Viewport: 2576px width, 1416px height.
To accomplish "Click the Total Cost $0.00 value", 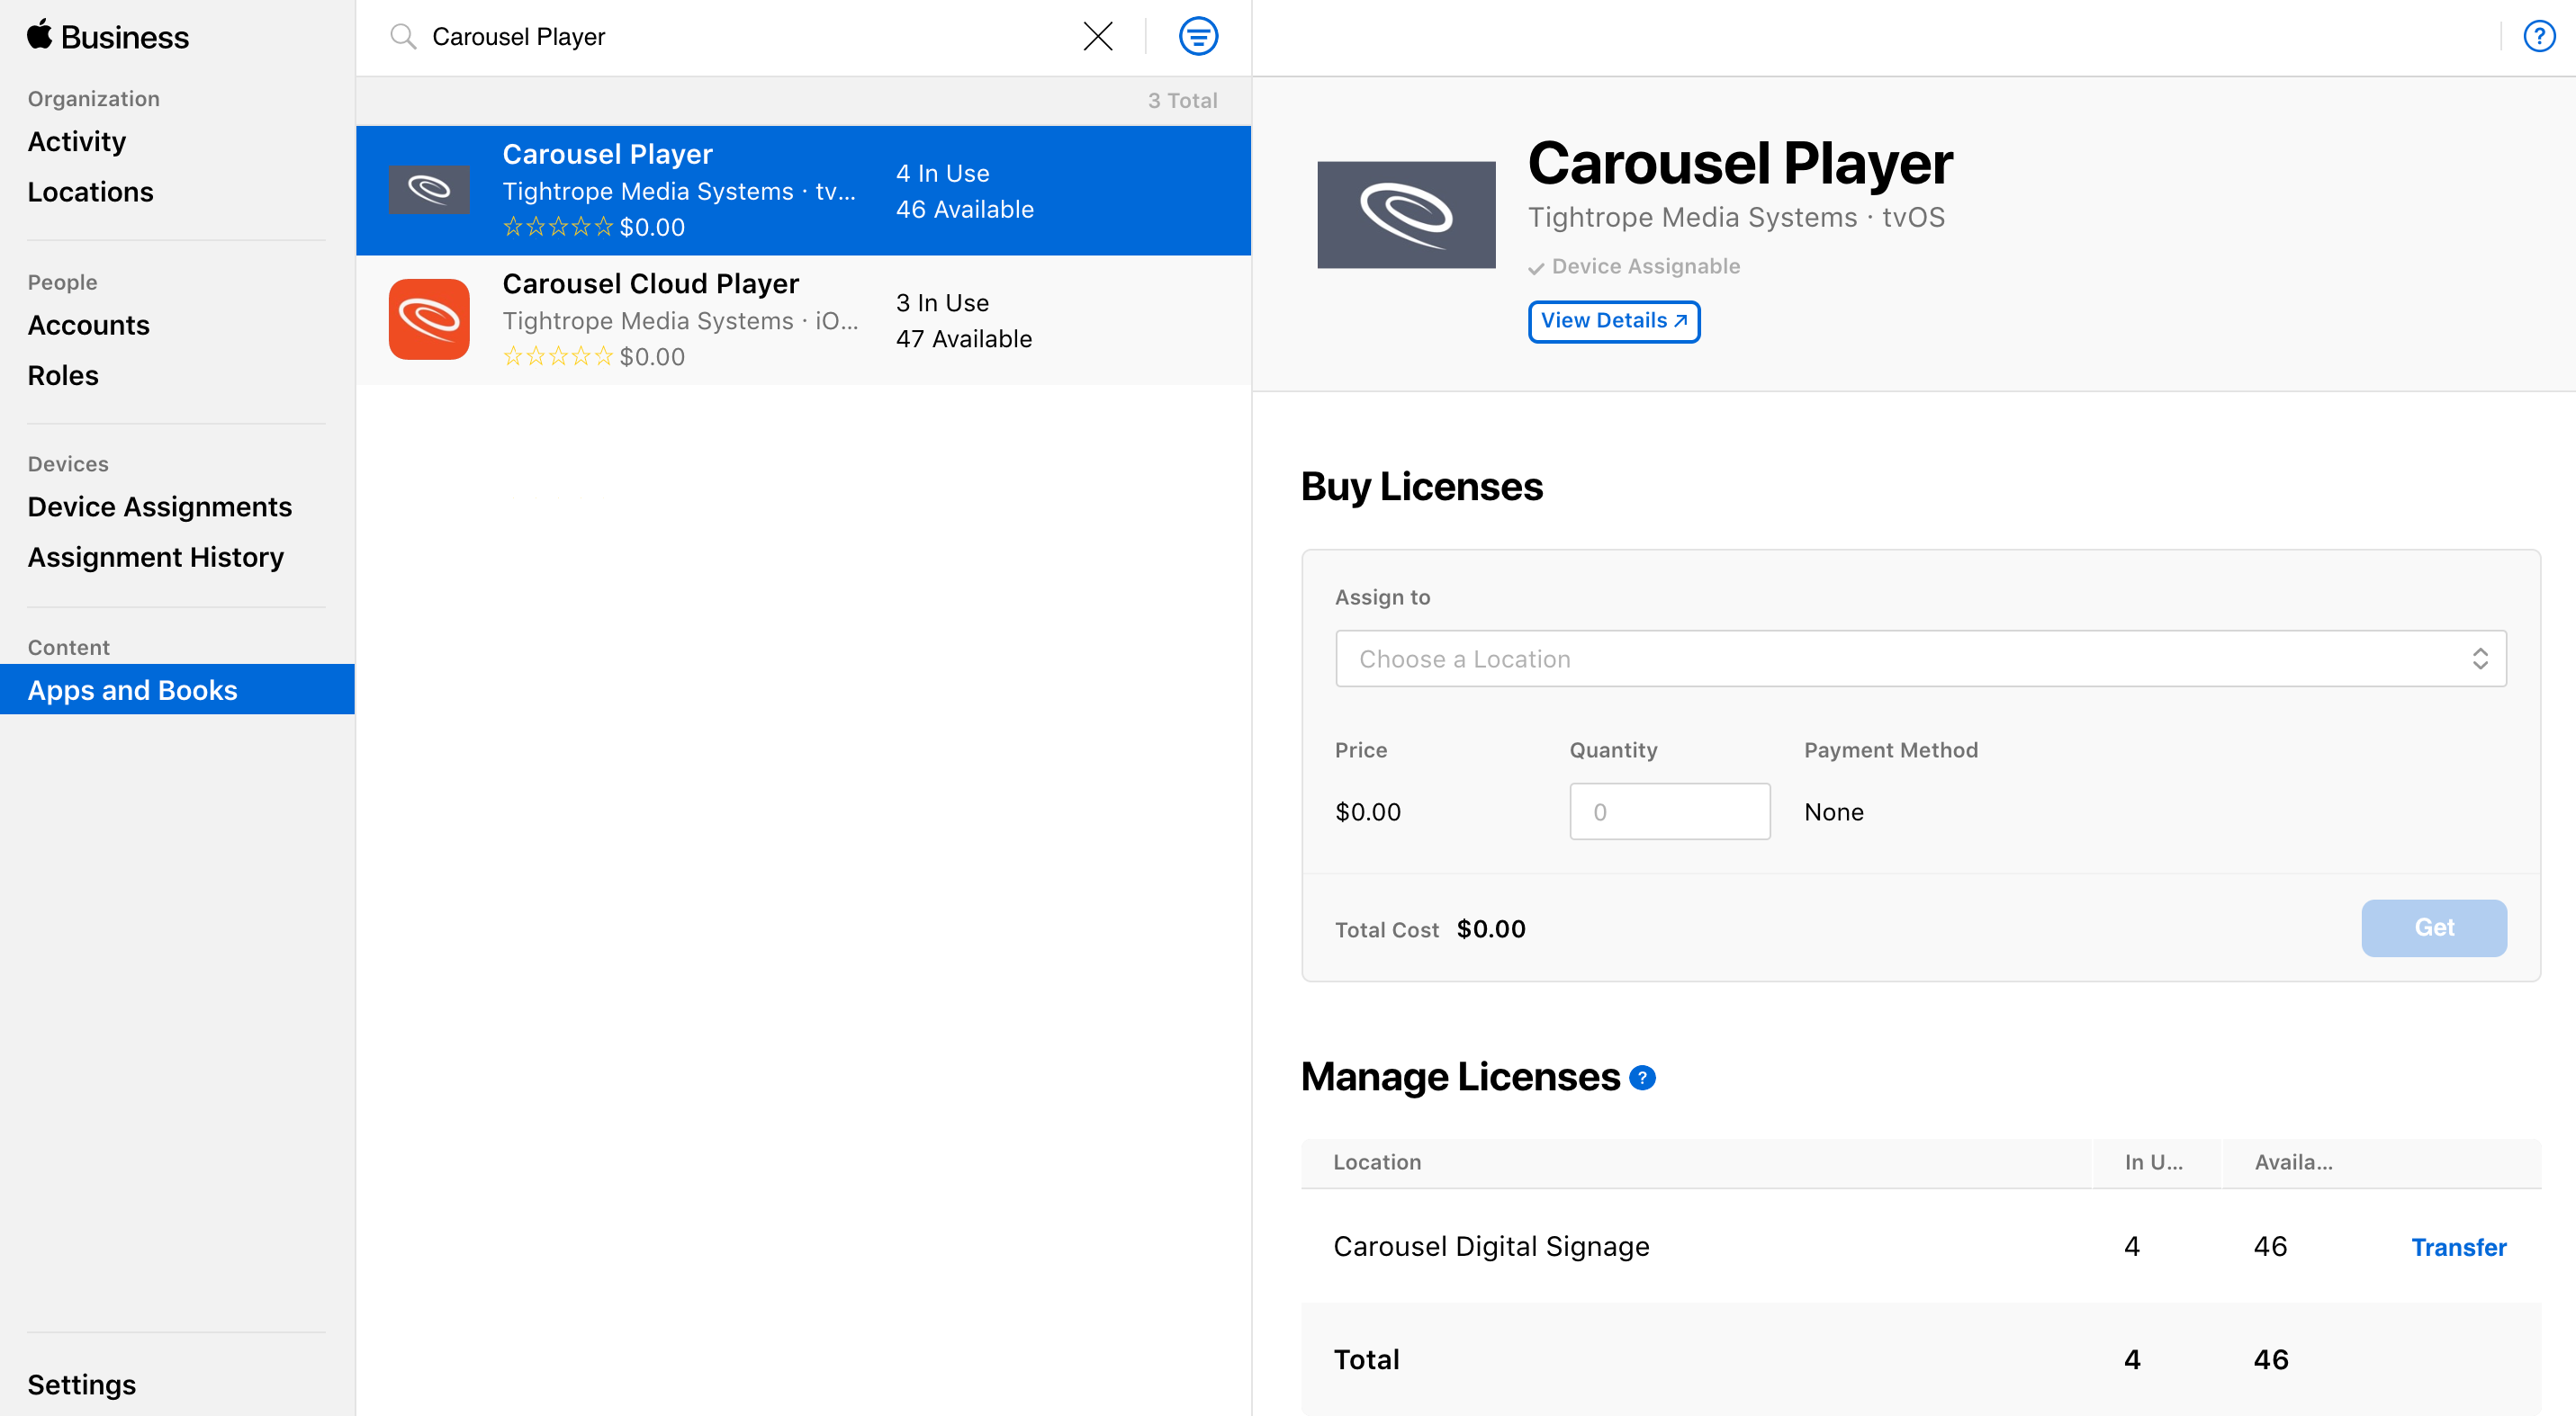I will (1491, 929).
